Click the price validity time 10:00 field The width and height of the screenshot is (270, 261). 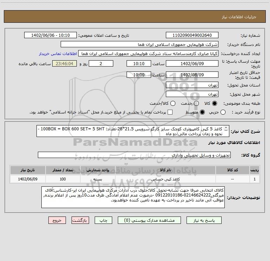139,75
